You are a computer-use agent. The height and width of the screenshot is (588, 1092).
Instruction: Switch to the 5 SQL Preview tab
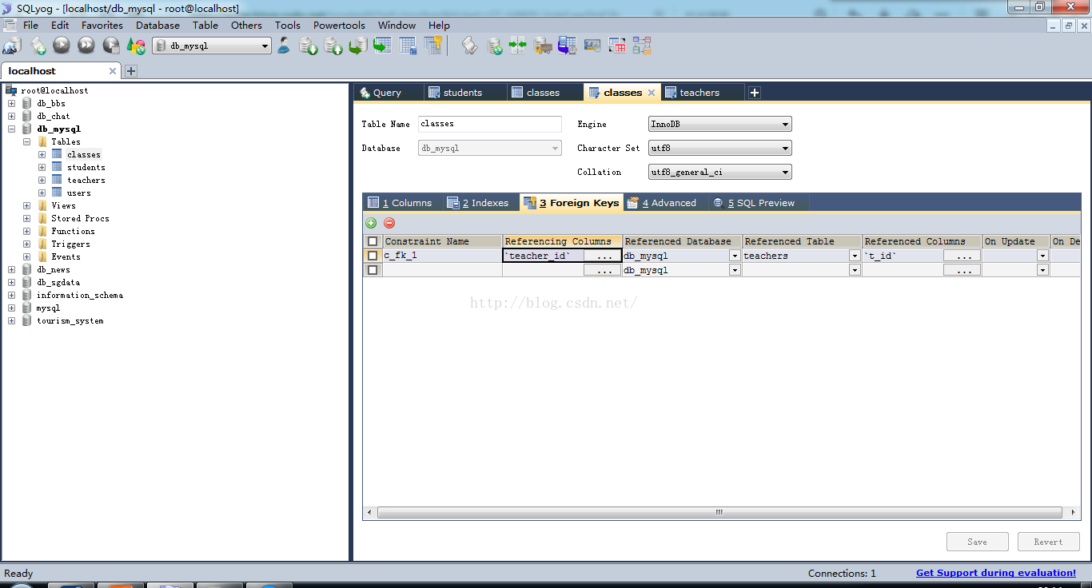pyautogui.click(x=755, y=203)
